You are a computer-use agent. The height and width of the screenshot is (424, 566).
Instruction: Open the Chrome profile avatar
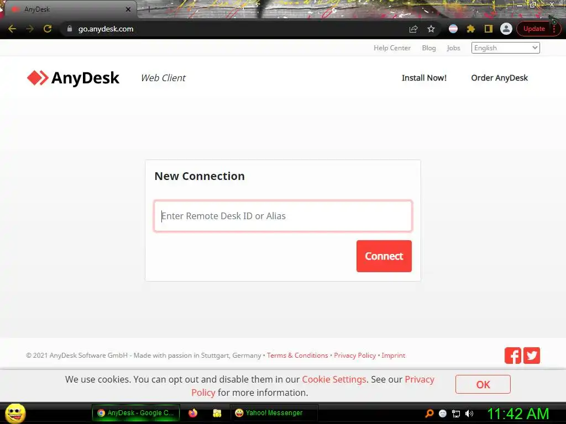point(506,29)
